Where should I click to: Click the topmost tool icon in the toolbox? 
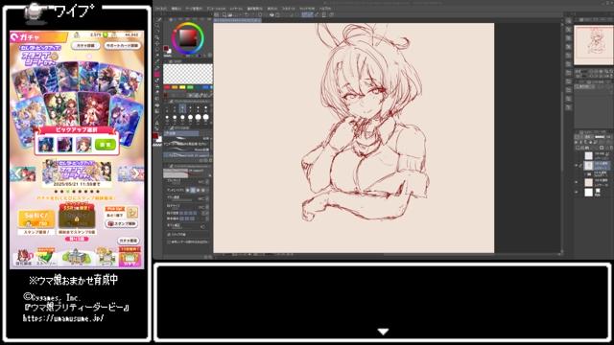[158, 19]
